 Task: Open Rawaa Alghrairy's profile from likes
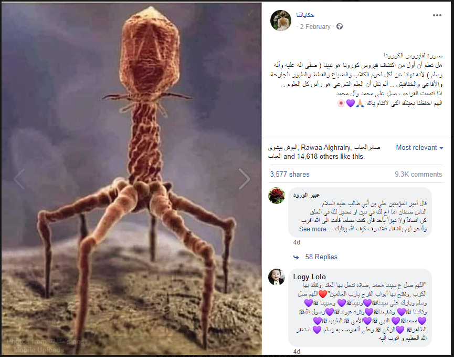click(x=325, y=148)
